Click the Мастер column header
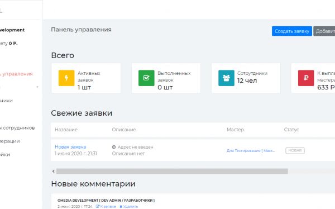Screen dimensions: 335x209 [x=235, y=130]
